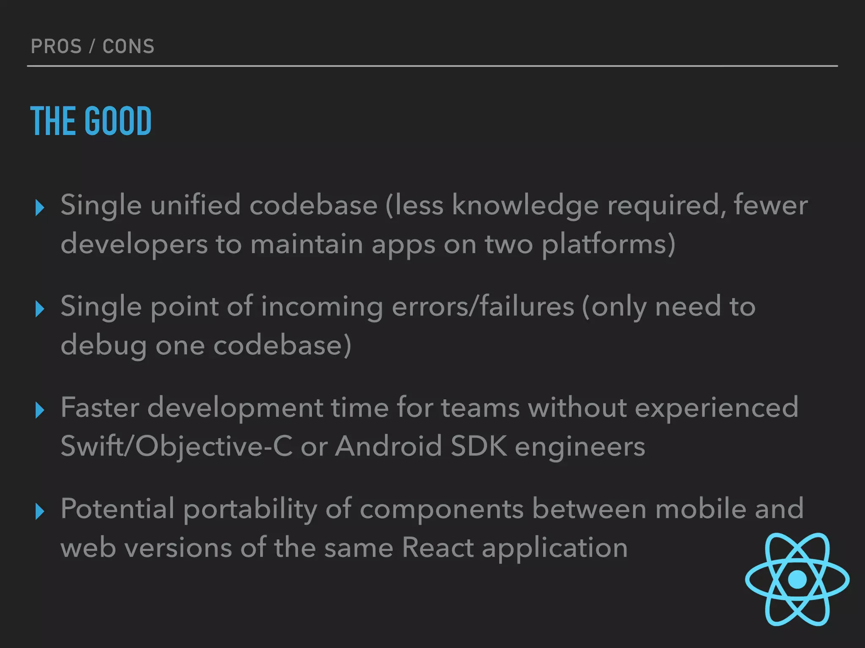Viewport: 865px width, 648px height.
Task: Click the word "errors/failures"
Action: [483, 307]
